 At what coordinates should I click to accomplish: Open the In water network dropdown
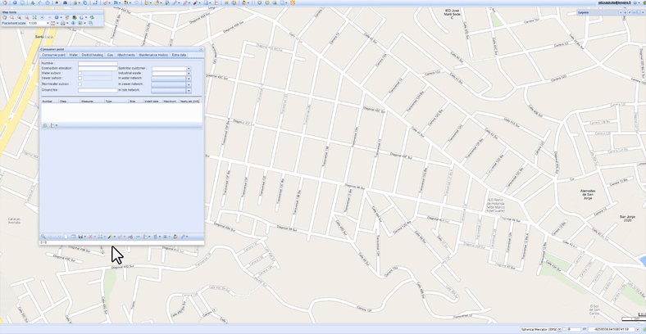(x=189, y=79)
